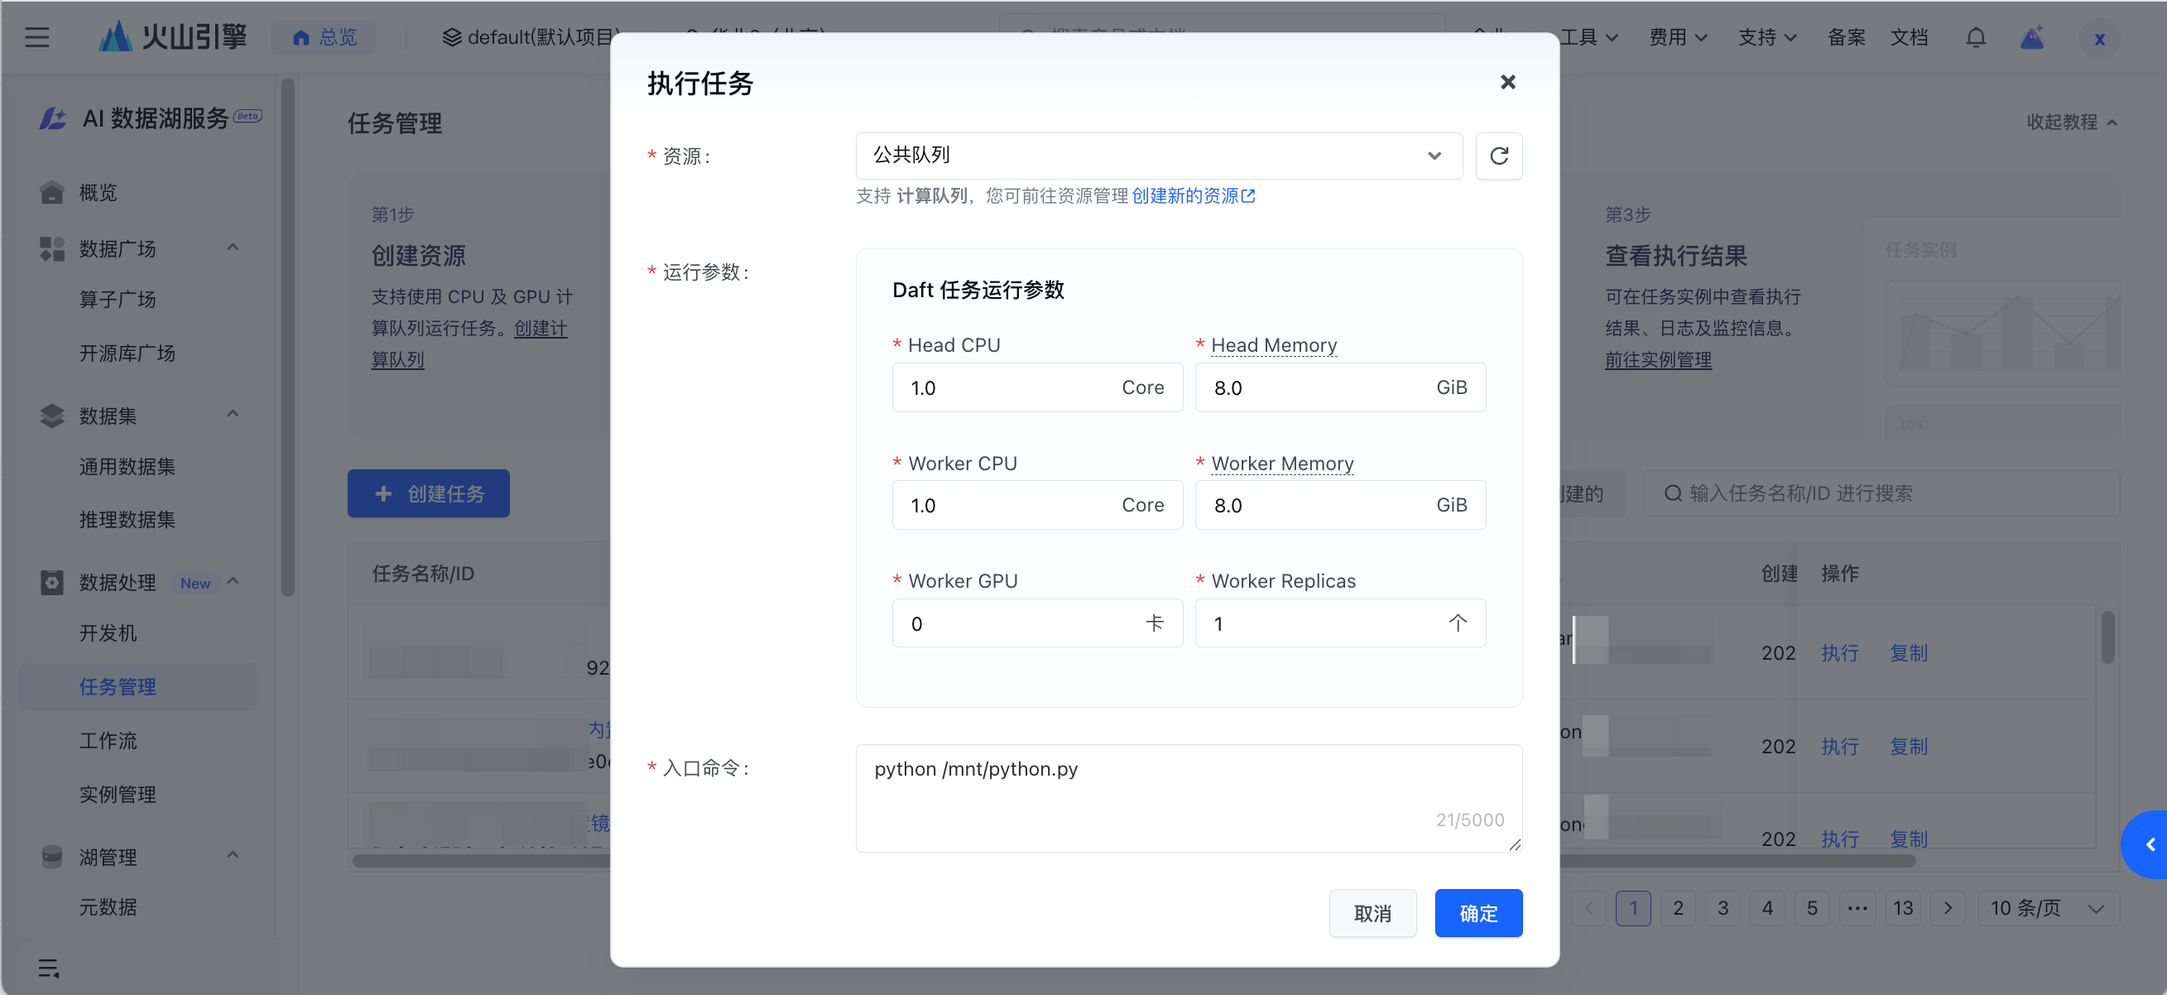Click the blue floating arrow on right edge

click(2150, 844)
